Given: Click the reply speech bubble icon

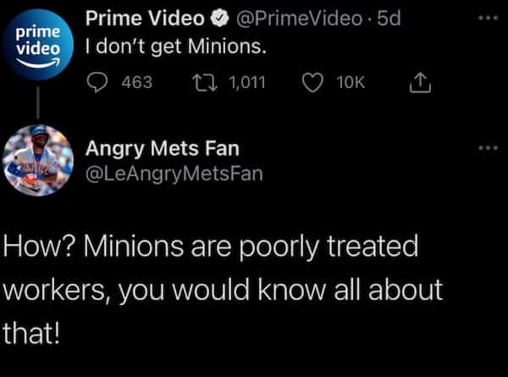Looking at the screenshot, I should pyautogui.click(x=97, y=82).
